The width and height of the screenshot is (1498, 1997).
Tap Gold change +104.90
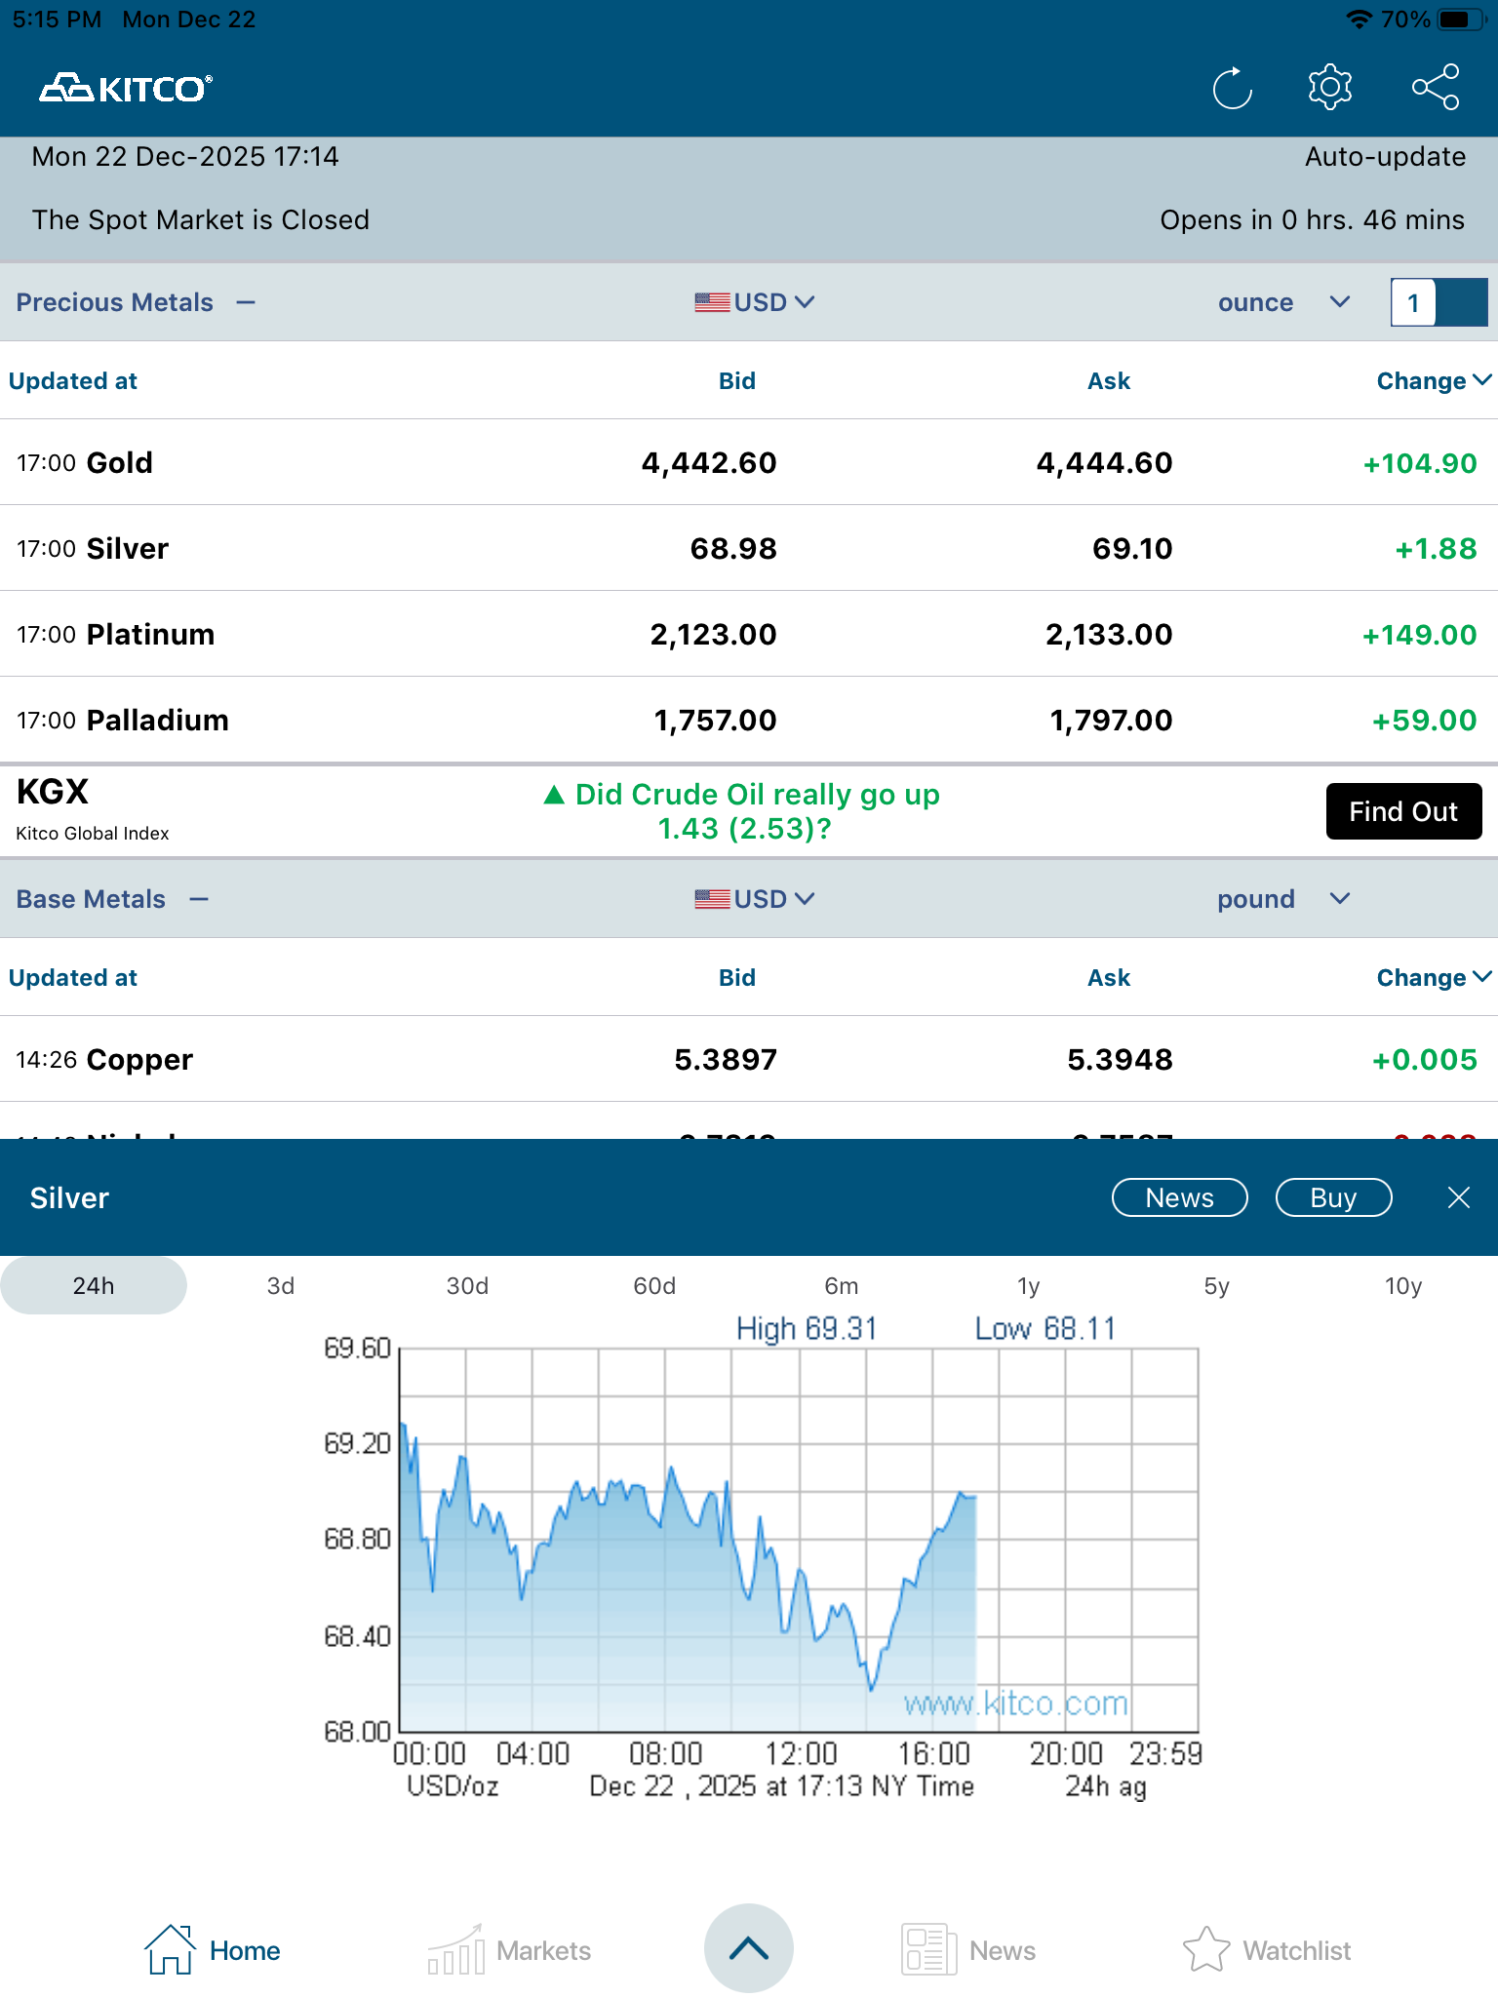pyautogui.click(x=1420, y=463)
